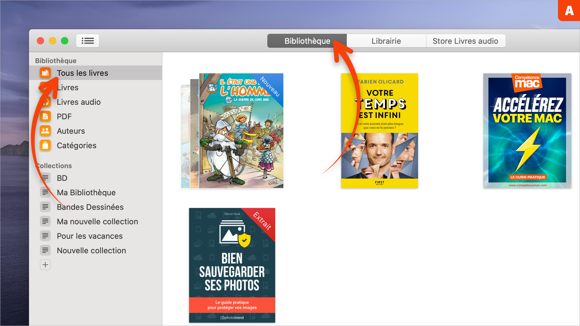580x326 pixels.
Task: Click the Catégories sidebar icon
Action: (x=45, y=145)
